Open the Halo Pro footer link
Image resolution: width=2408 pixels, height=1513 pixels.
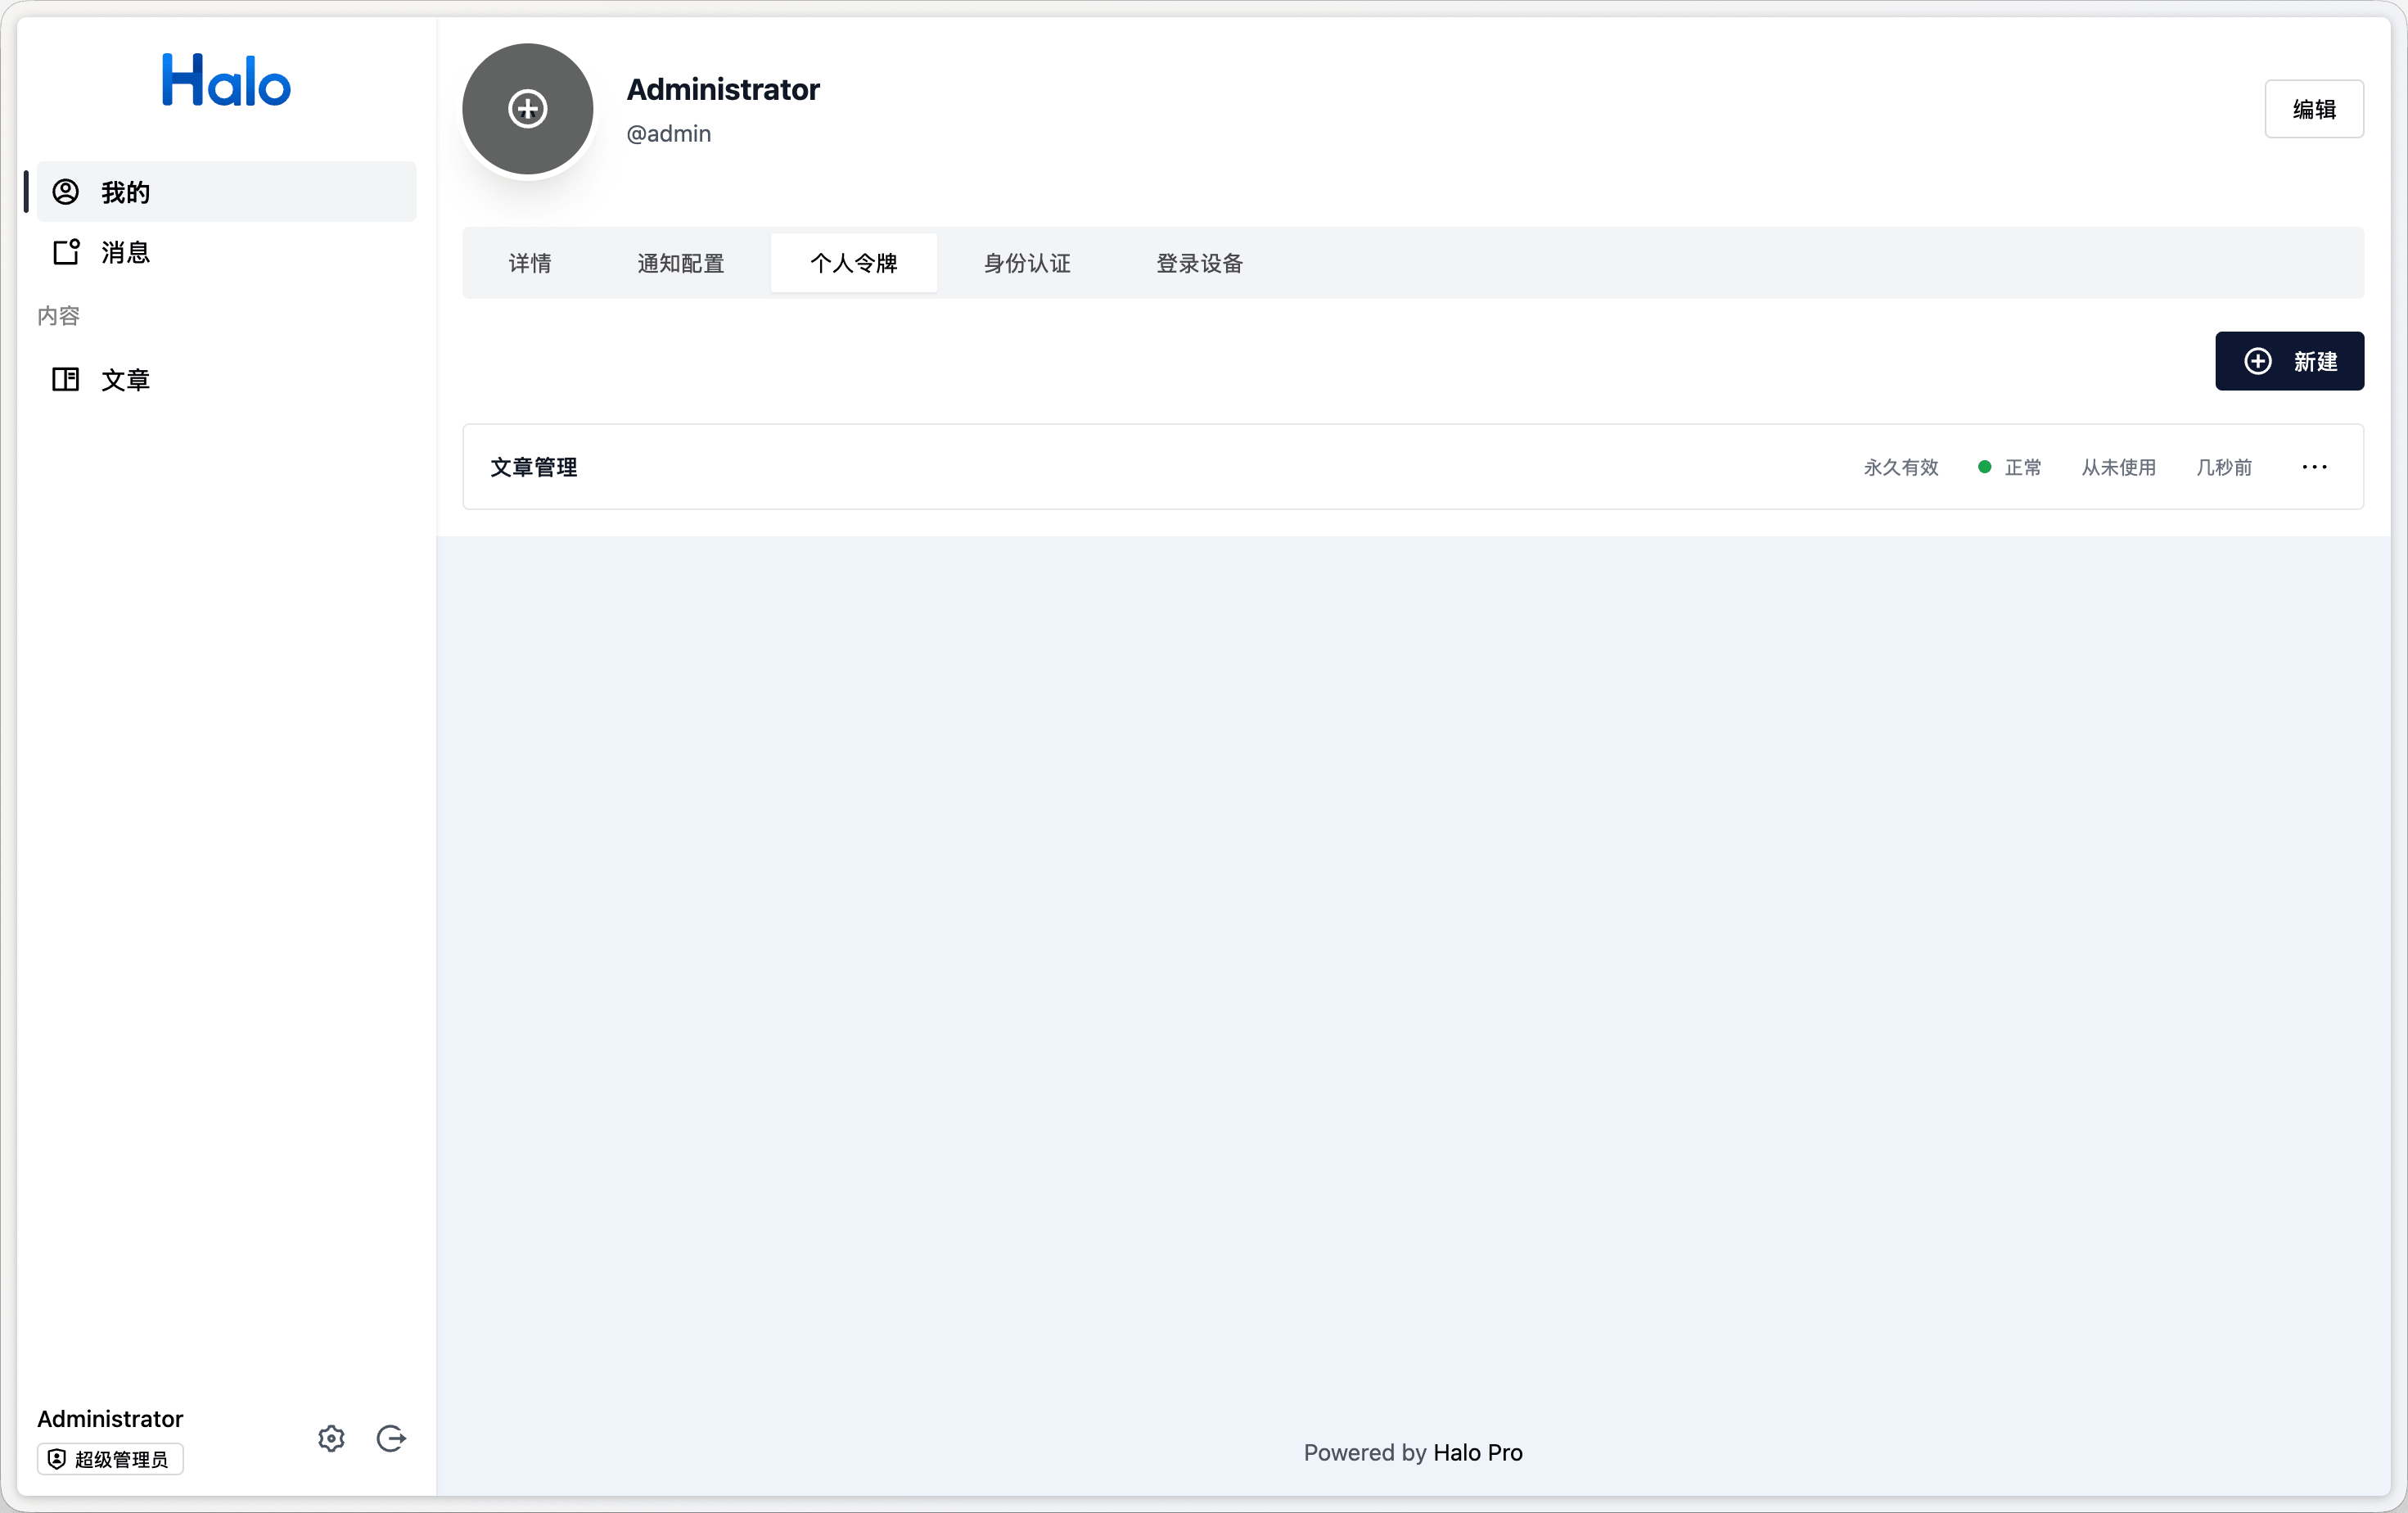(1477, 1452)
